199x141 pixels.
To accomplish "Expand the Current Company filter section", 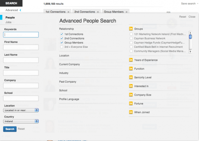I will (x=69, y=64).
